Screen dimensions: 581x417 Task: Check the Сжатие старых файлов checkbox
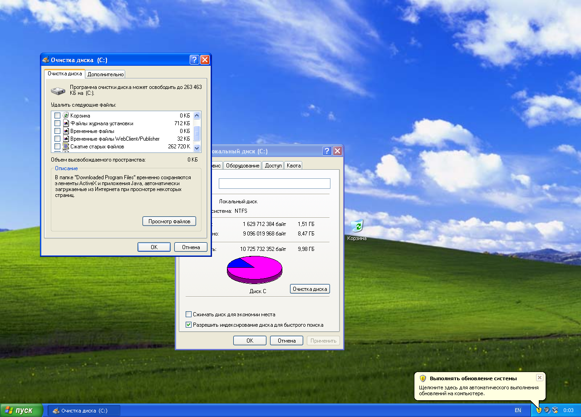coord(57,147)
